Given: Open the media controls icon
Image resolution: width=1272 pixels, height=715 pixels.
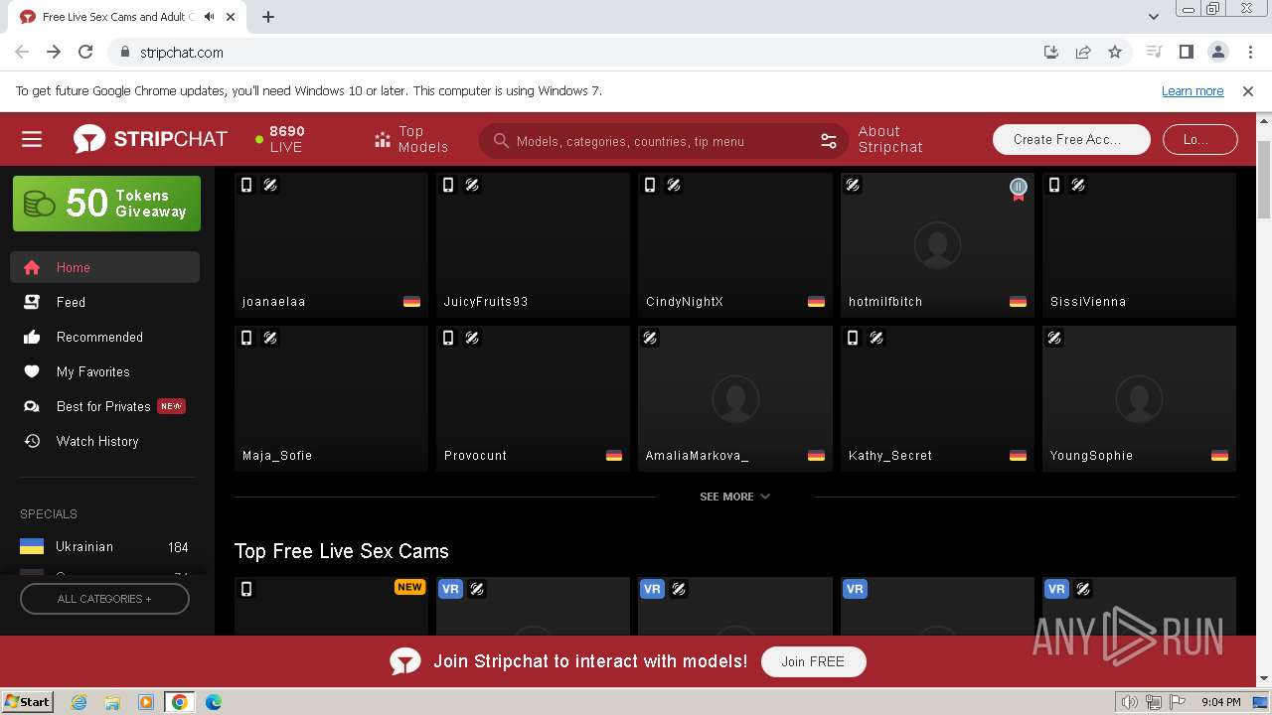Looking at the screenshot, I should point(1154,52).
